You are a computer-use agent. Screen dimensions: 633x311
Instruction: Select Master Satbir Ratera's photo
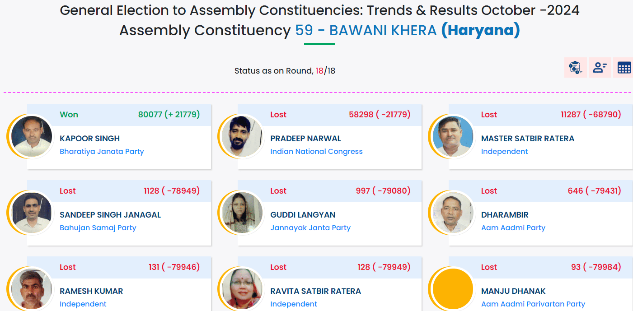[x=453, y=137]
